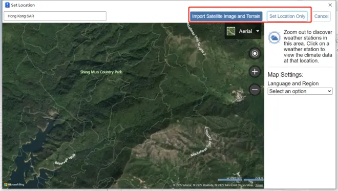Close the Set Location window
Viewport: 338px width, 191px height.
click(330, 5)
